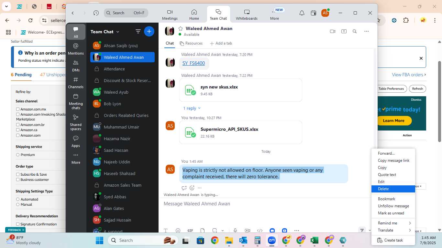Choose Forward... from the context menu
Screen dimensions: 442x248
tap(393, 153)
